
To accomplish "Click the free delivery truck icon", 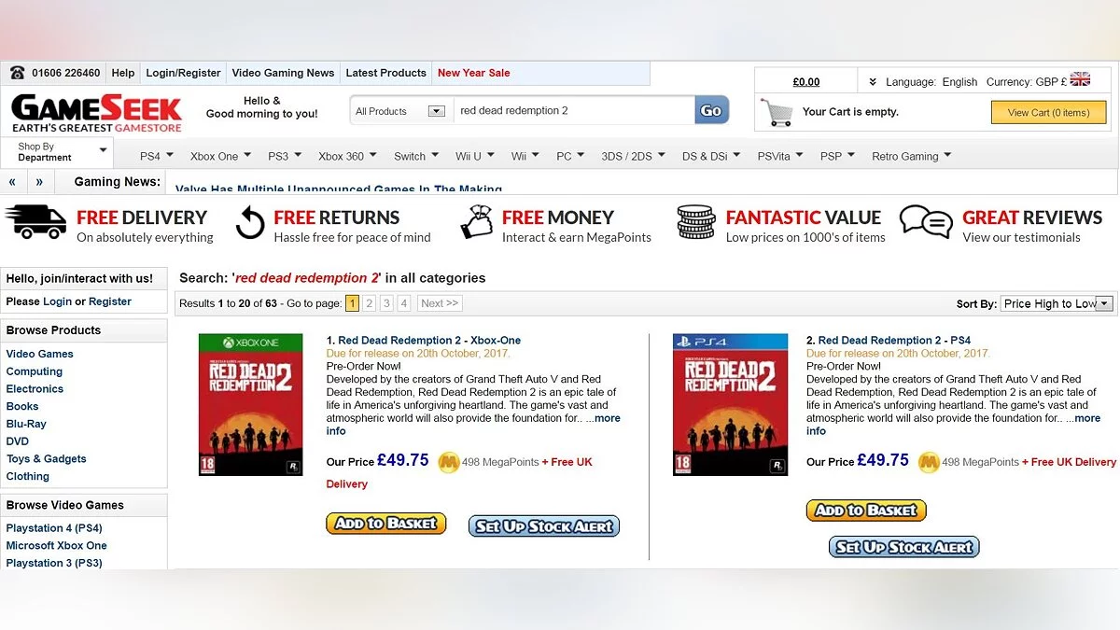I will click(x=35, y=221).
